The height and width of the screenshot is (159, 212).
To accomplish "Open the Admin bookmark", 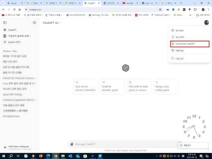I will pos(178,15).
